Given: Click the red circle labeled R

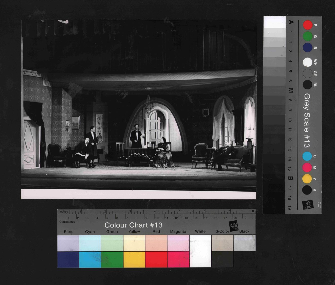Looking at the screenshot, I should [x=308, y=25].
